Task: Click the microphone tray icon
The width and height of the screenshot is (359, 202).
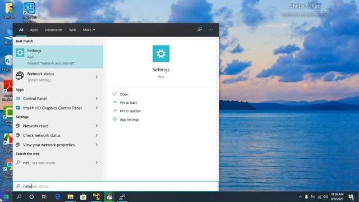Action: pyautogui.click(x=306, y=197)
